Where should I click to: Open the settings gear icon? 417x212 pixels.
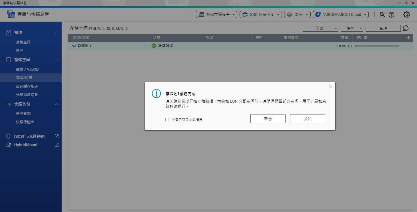[x=406, y=14]
